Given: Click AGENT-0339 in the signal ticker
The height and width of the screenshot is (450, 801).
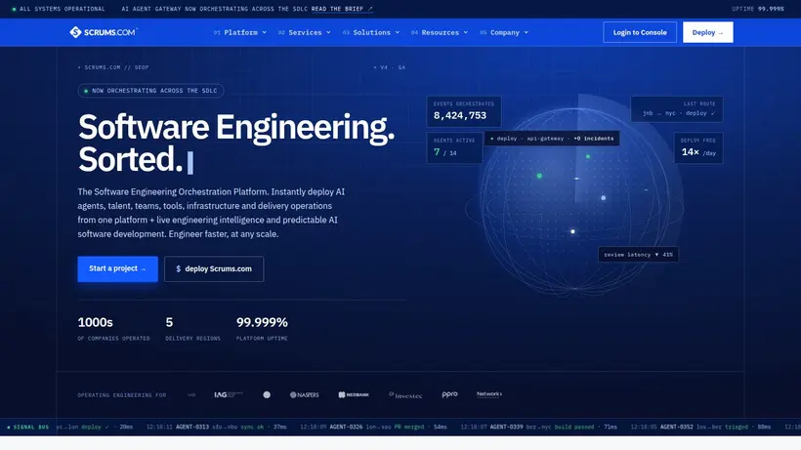Looking at the screenshot, I should (x=506, y=427).
